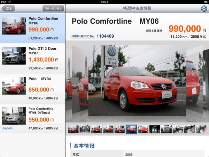Select Polo GTI 2 Door MY07 listing
Viewport: 209px width, 157px height.
tap(32, 58)
